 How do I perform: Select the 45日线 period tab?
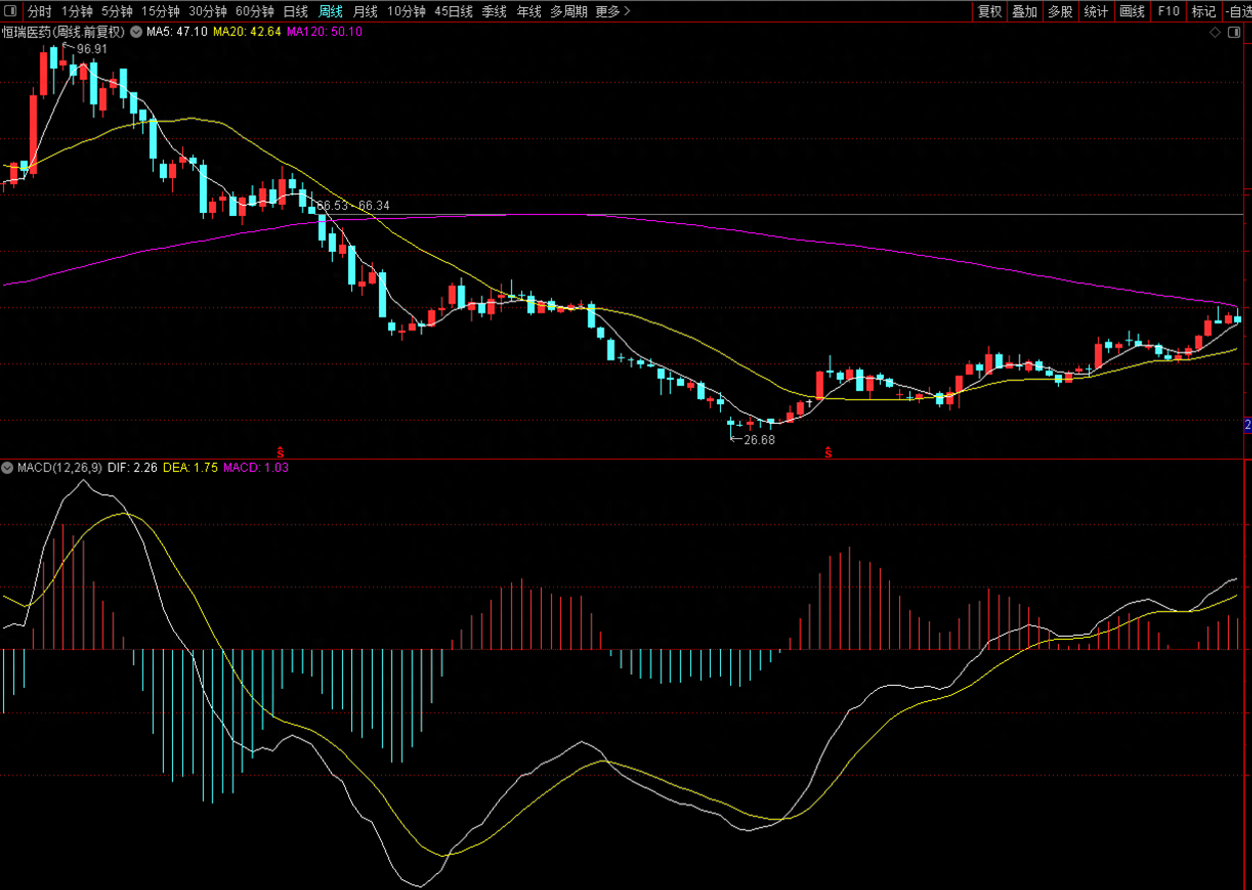(453, 11)
